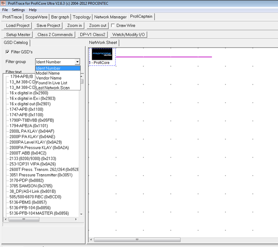Open Watch/Modify I/O
278x247 pixels.
(x=128, y=35)
